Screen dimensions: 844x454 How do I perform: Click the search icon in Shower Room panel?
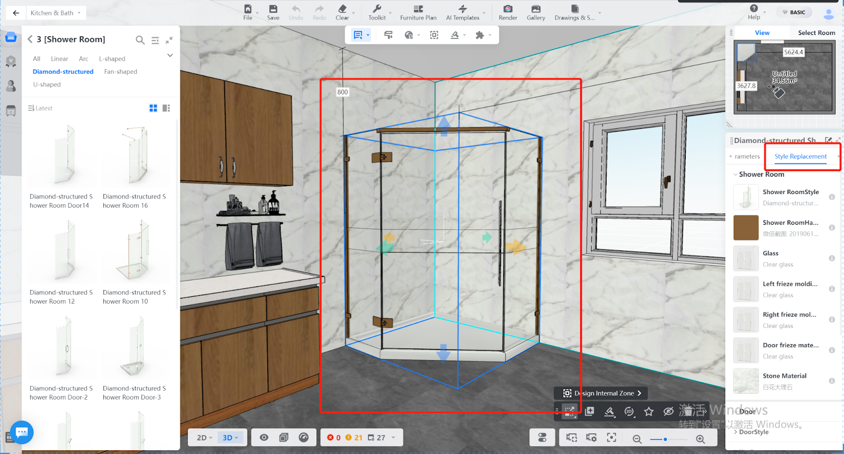pos(140,40)
